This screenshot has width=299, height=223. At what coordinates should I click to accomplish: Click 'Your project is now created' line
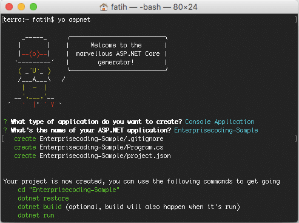click(142, 181)
